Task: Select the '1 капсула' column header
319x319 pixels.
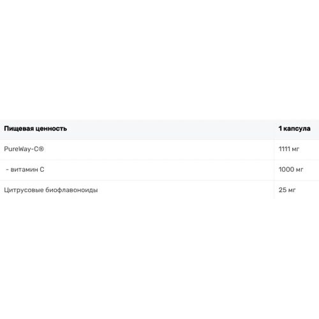Action: pyautogui.click(x=297, y=129)
